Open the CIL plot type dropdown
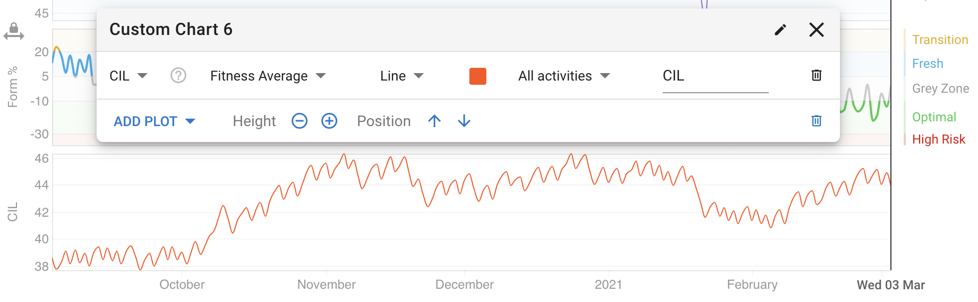978x302 pixels. [128, 76]
